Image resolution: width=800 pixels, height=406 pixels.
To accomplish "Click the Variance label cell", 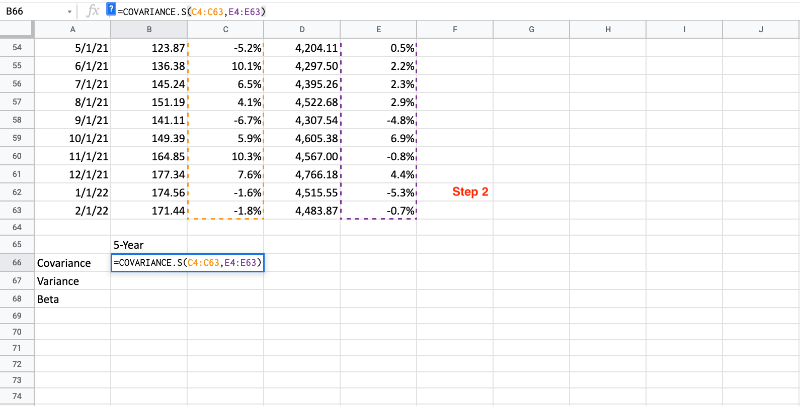I will click(x=72, y=281).
